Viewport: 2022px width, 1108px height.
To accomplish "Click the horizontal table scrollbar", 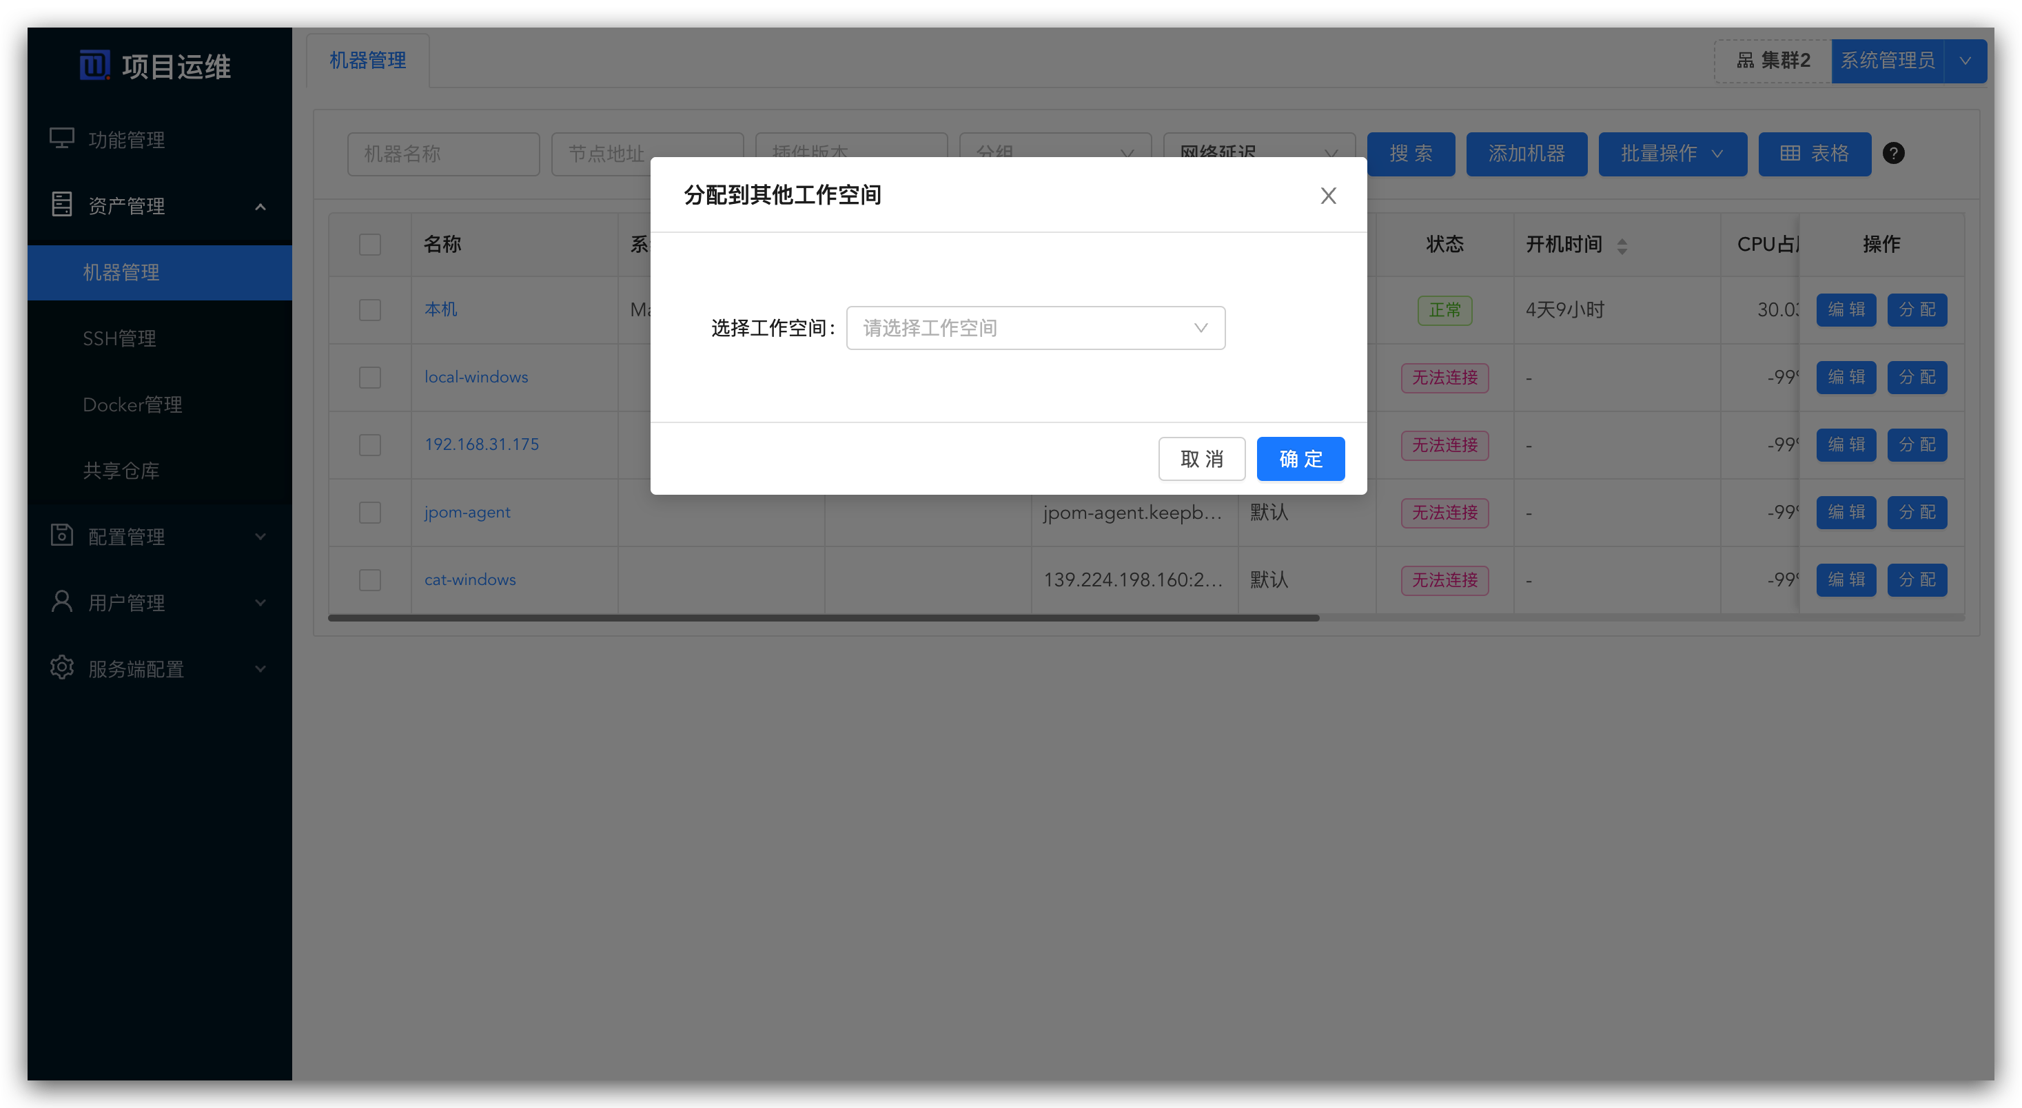I will [823, 618].
